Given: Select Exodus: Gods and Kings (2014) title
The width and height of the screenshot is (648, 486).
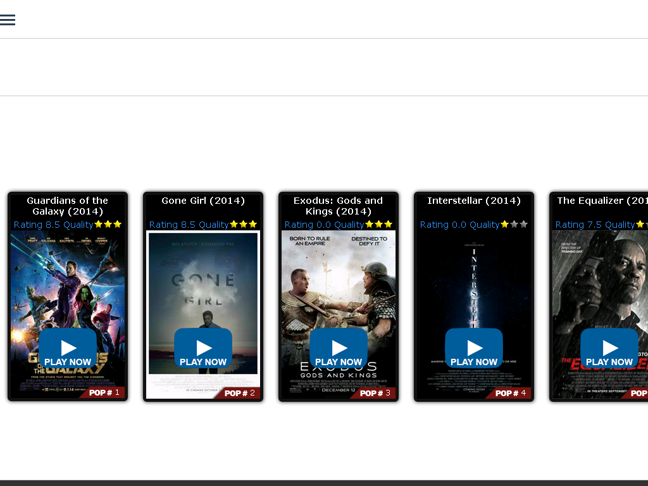Looking at the screenshot, I should tap(339, 206).
